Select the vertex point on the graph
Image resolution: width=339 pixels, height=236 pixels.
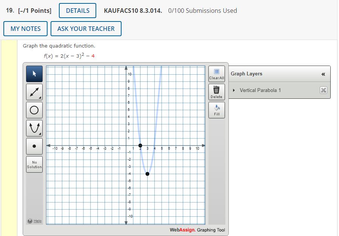coord(147,174)
